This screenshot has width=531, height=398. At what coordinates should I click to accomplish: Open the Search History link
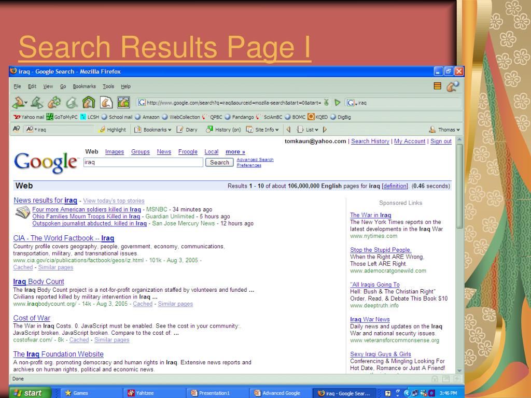coord(370,141)
